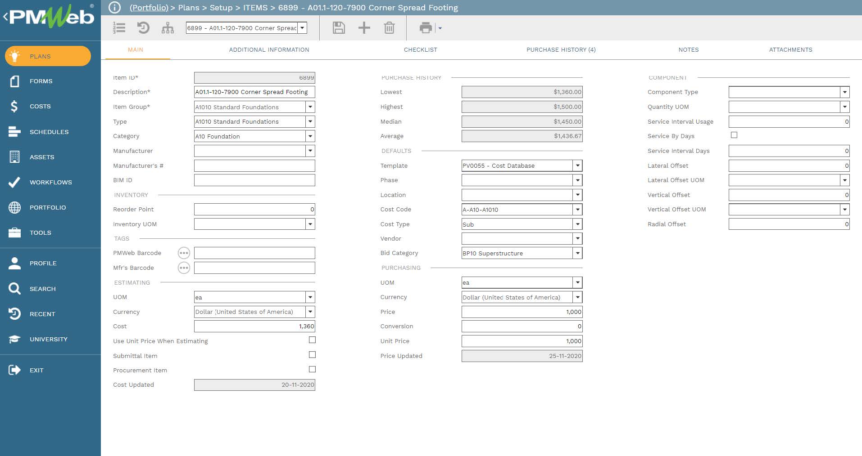
Task: Expand the Inventory UOM dropdown
Action: coord(310,224)
